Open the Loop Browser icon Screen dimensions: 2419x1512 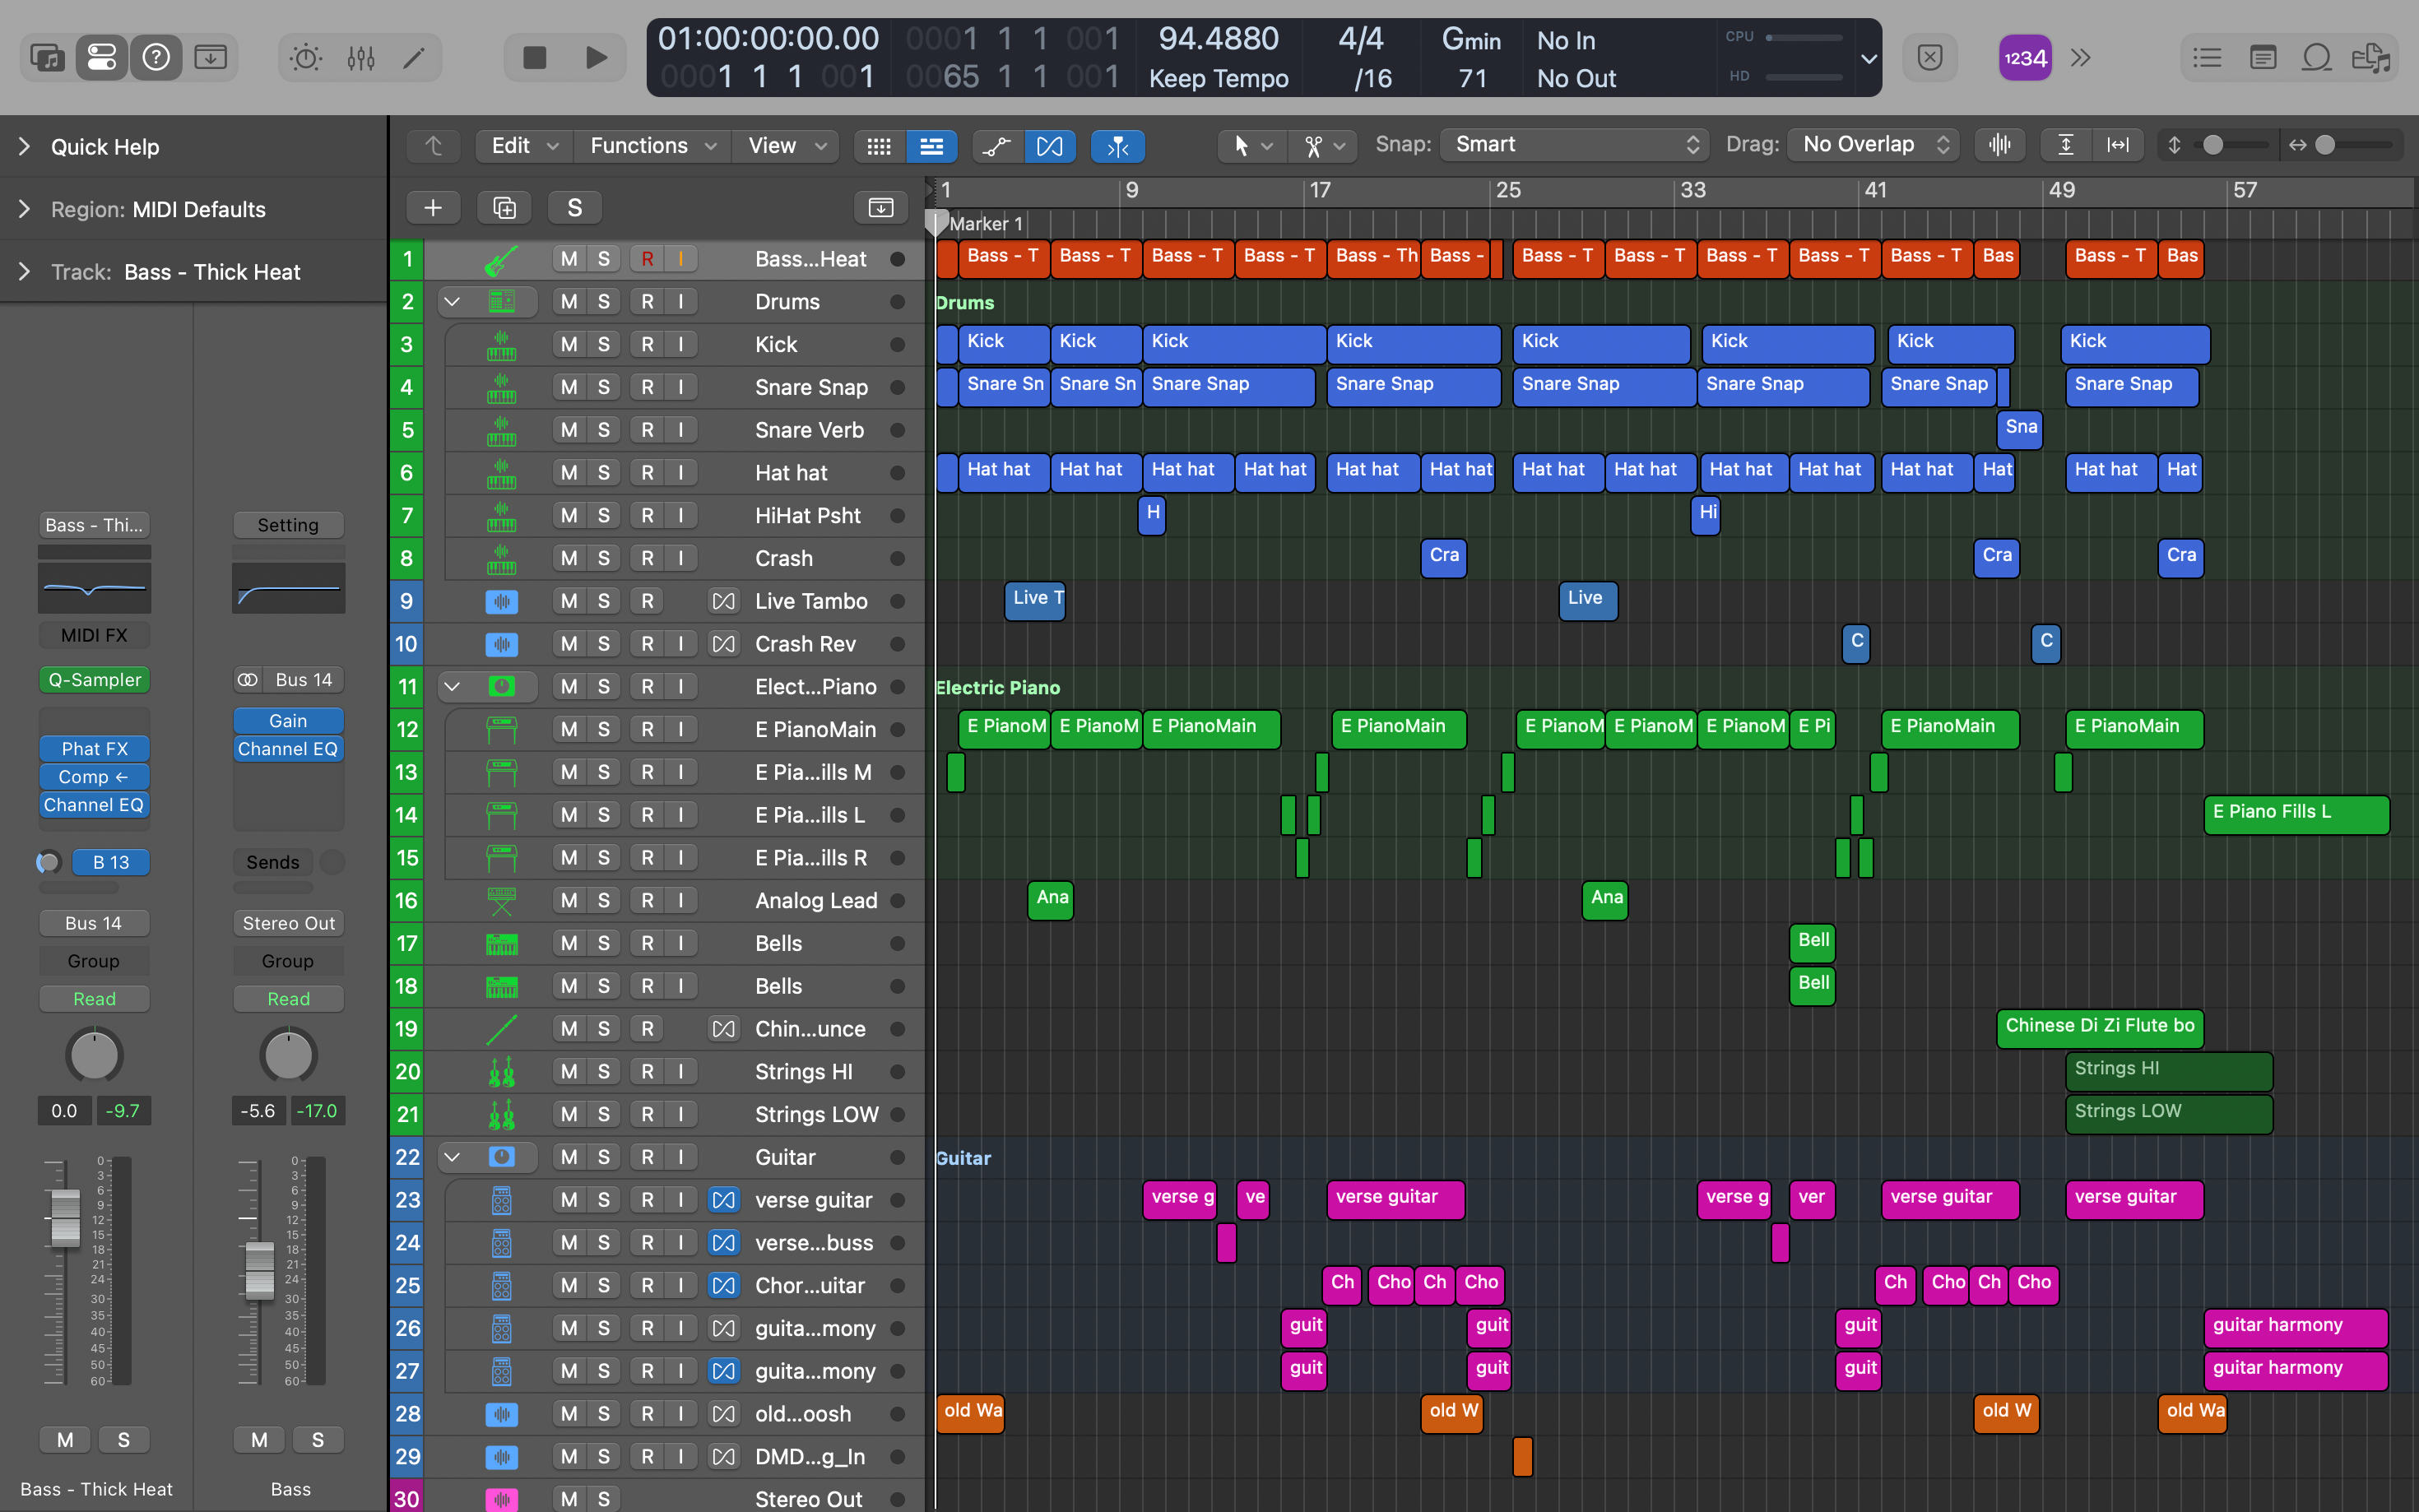tap(2316, 58)
